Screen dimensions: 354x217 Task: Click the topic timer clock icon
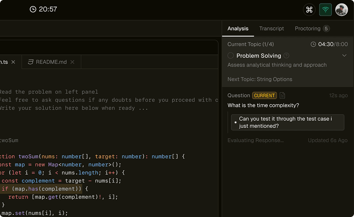pos(313,44)
